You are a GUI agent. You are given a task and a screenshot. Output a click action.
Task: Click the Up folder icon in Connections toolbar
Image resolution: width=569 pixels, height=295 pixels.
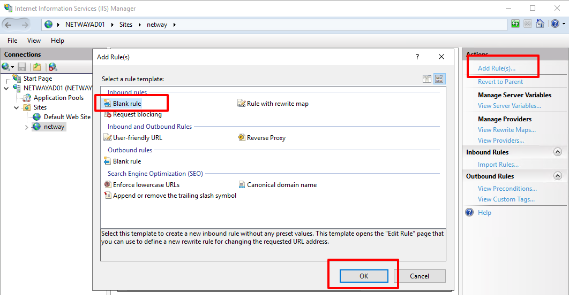[x=36, y=67]
